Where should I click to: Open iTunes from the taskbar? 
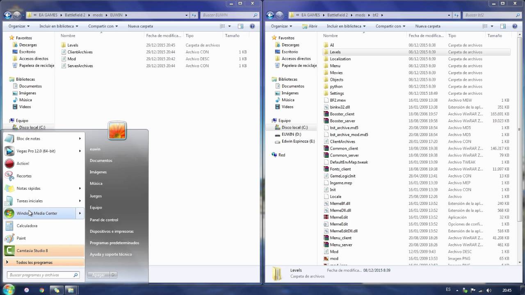[27, 290]
